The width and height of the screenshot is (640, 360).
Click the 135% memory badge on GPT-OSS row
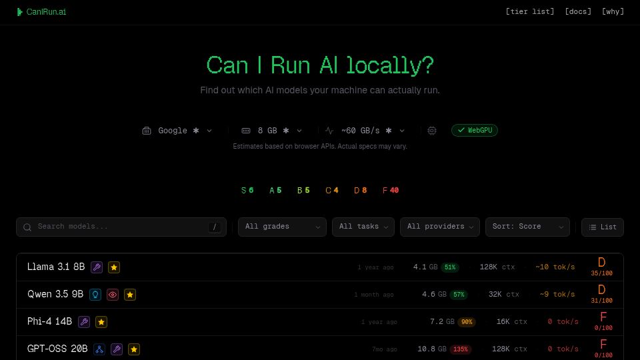tap(461, 349)
